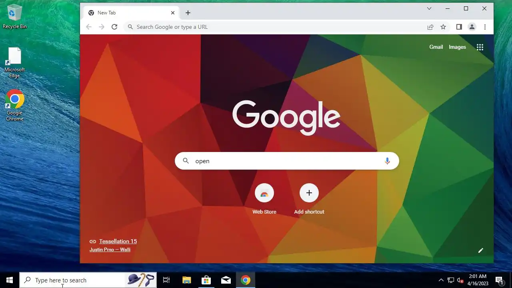The height and width of the screenshot is (288, 512).
Task: Show hidden system tray icons
Action: point(441,280)
